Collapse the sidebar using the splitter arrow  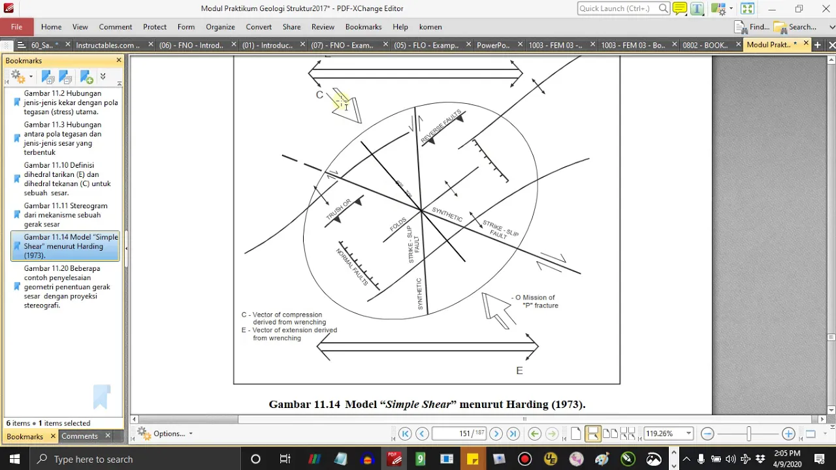click(x=126, y=248)
